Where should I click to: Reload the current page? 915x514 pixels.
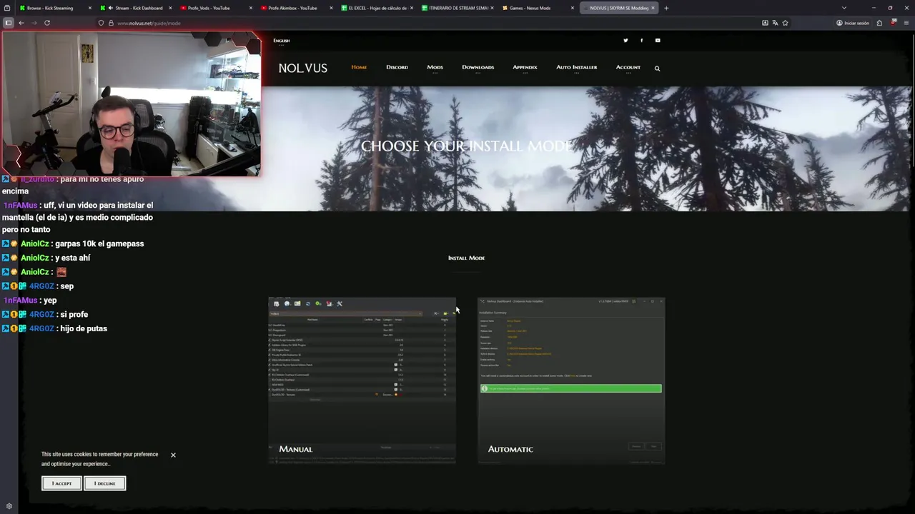[x=47, y=23]
